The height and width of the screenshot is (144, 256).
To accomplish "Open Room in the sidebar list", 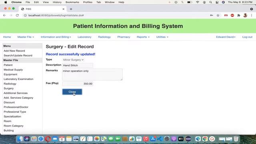I will [8, 121].
